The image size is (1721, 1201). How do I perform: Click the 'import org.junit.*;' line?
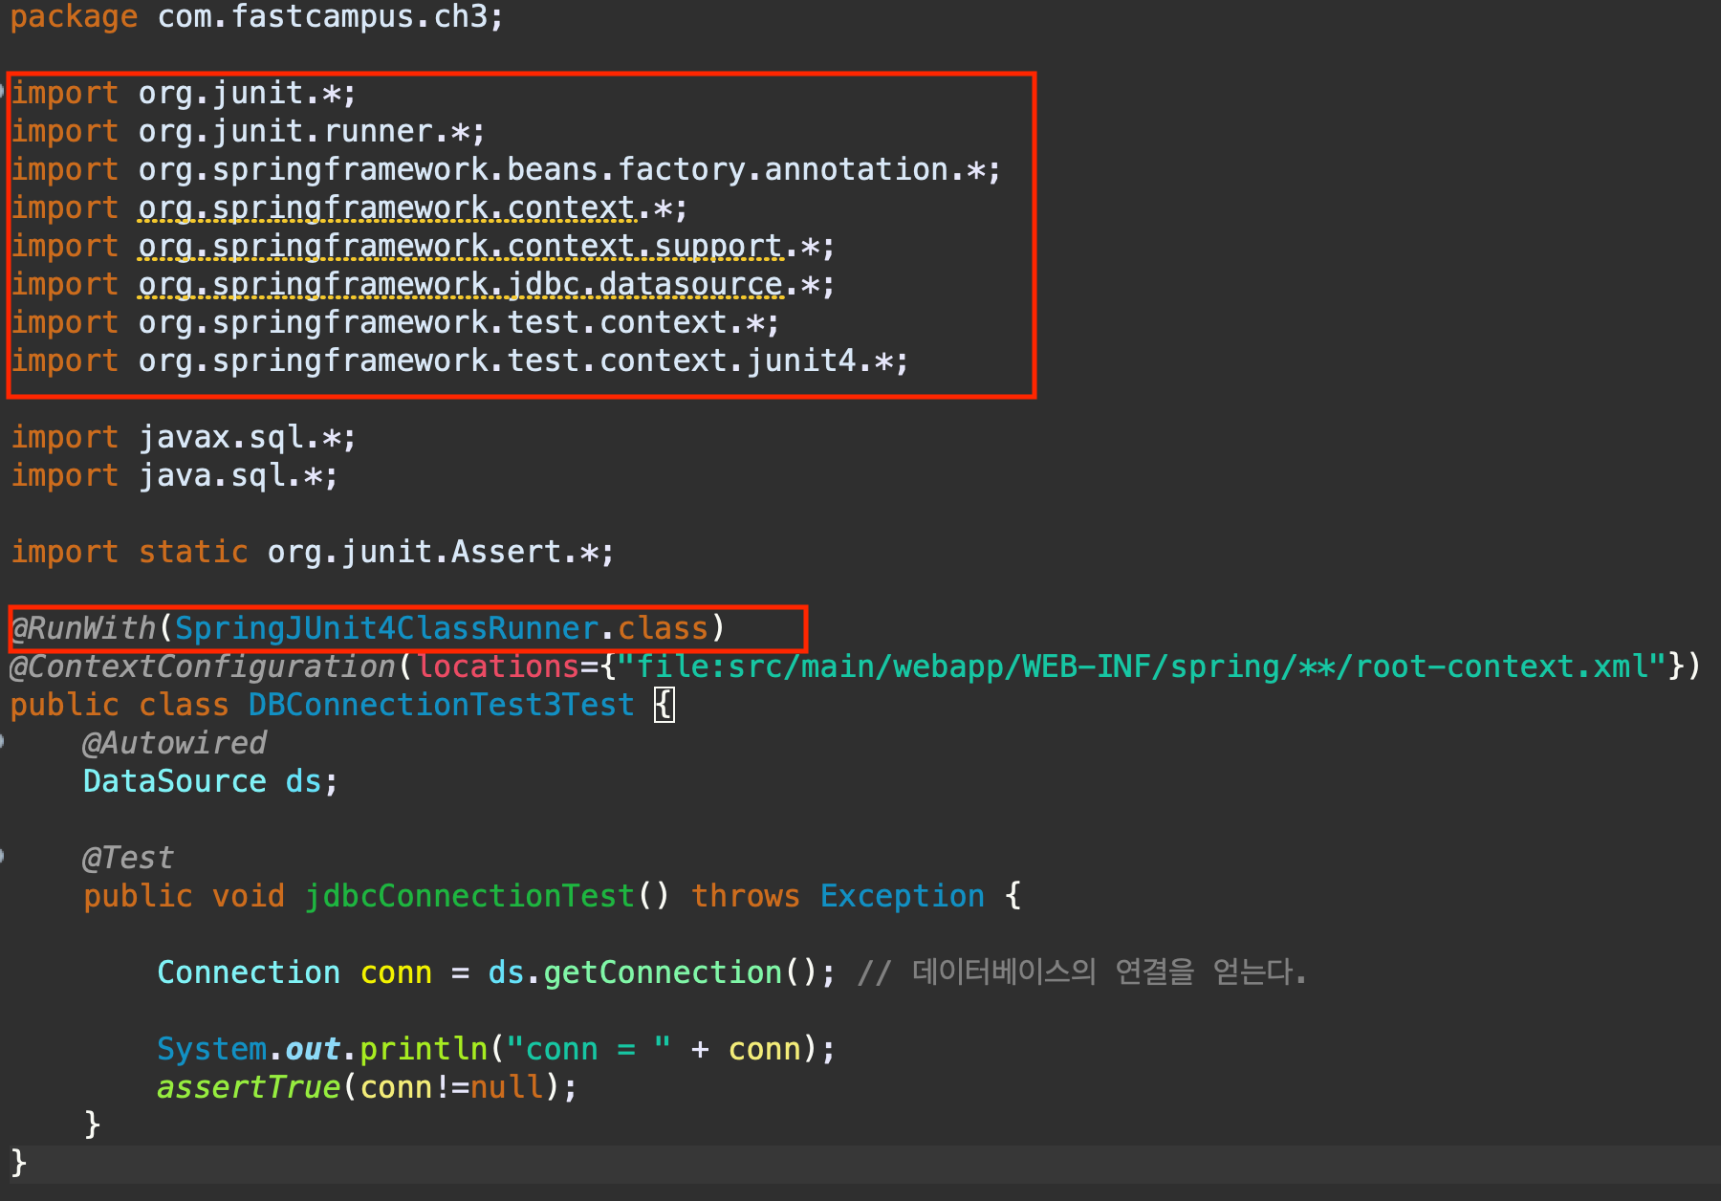(x=184, y=94)
